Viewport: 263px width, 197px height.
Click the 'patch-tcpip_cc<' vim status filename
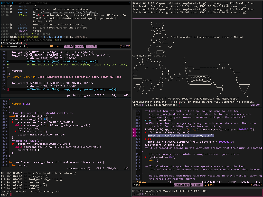click(79, 95)
